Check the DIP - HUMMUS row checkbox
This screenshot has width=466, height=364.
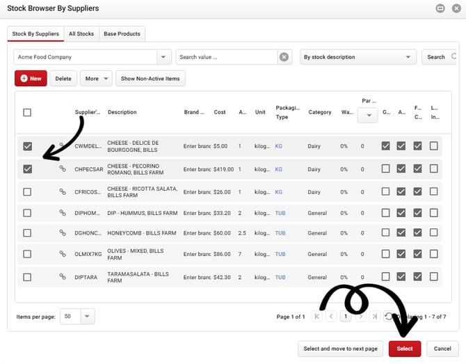27,213
